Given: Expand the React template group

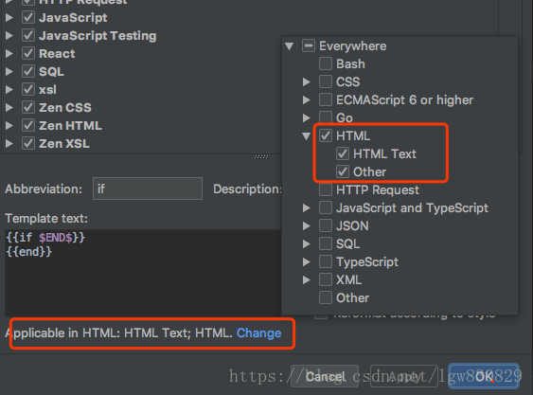Looking at the screenshot, I should (9, 53).
